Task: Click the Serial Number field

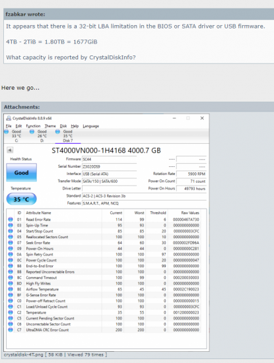Action: (x=110, y=166)
